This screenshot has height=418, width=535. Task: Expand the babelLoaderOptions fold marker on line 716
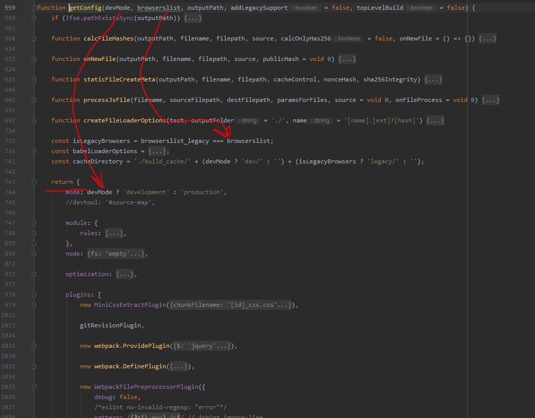(34, 151)
